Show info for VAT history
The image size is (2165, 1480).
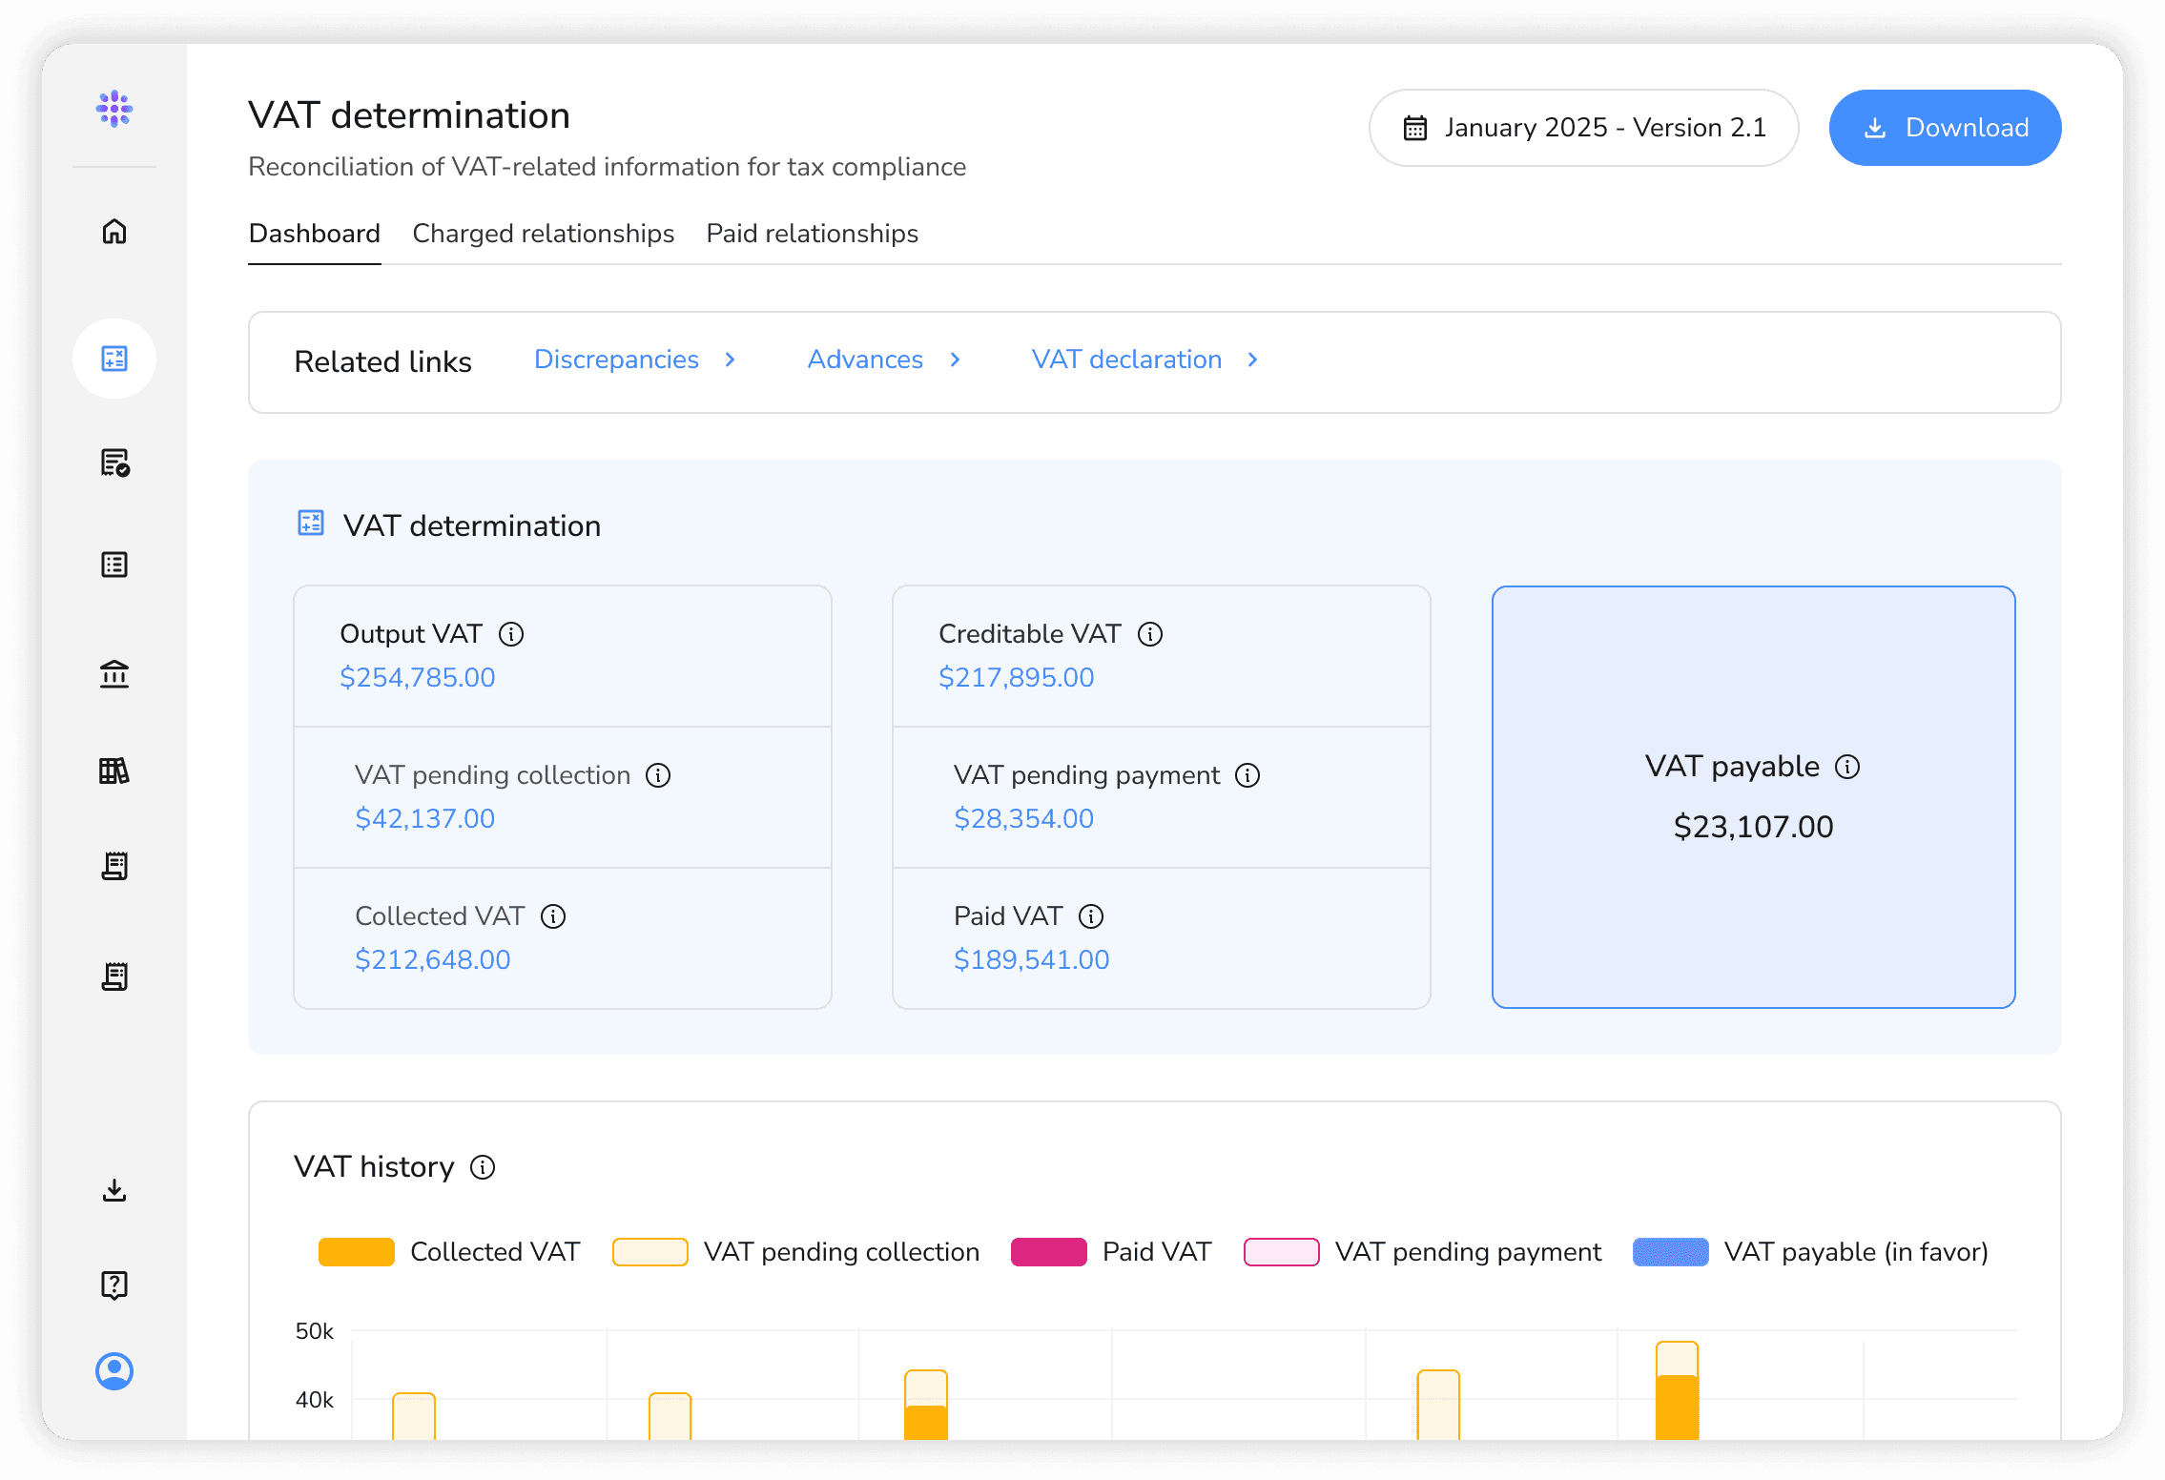483,1167
